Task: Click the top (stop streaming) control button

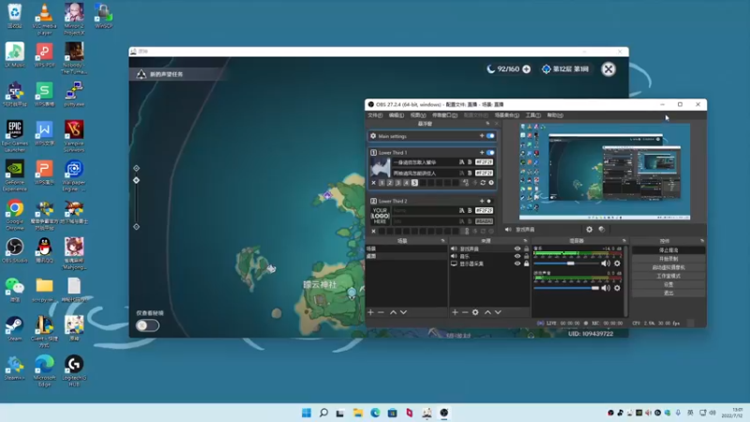Action: 668,250
